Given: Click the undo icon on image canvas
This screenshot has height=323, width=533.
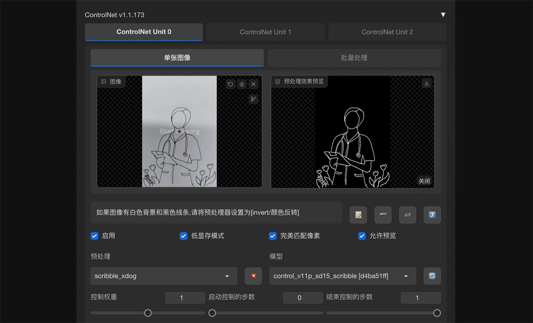Looking at the screenshot, I should coord(230,84).
